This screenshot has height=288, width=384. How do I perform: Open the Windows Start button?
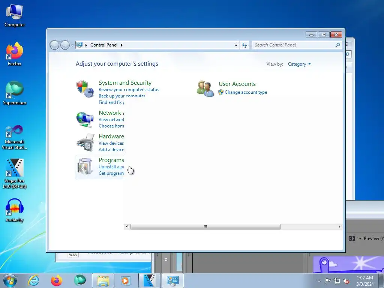tap(10, 280)
